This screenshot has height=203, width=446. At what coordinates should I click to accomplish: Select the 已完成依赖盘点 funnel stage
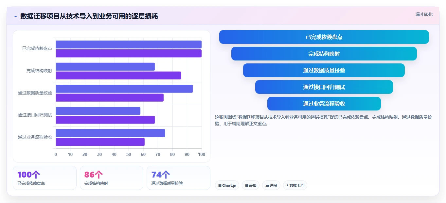pos(324,37)
